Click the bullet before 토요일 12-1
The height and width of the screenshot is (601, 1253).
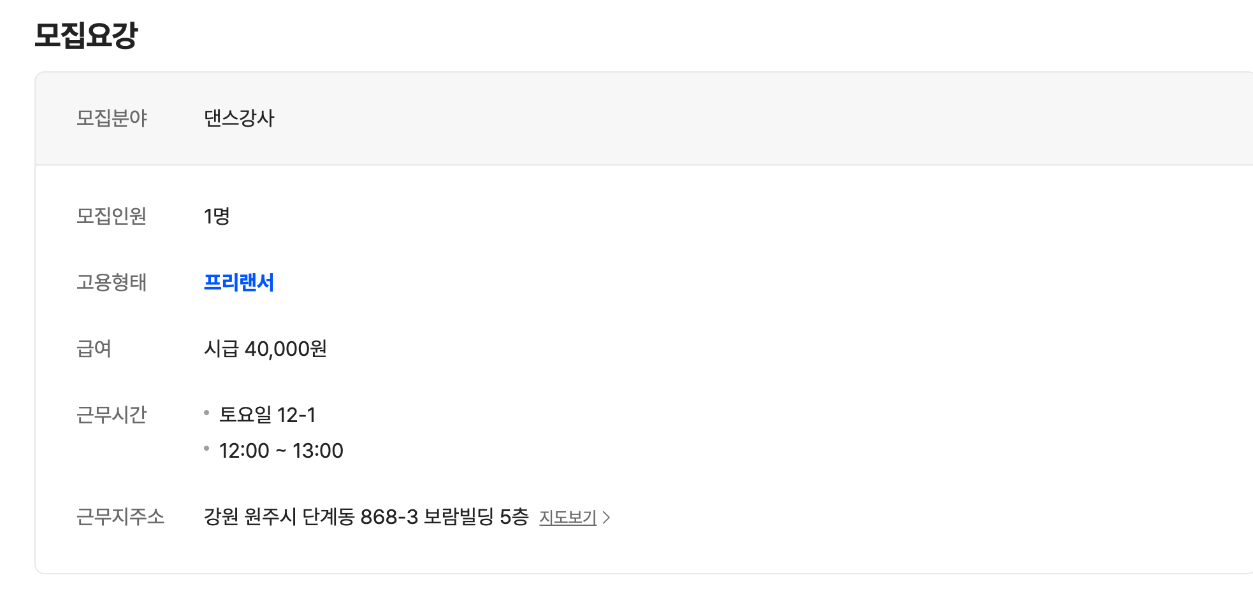click(206, 413)
